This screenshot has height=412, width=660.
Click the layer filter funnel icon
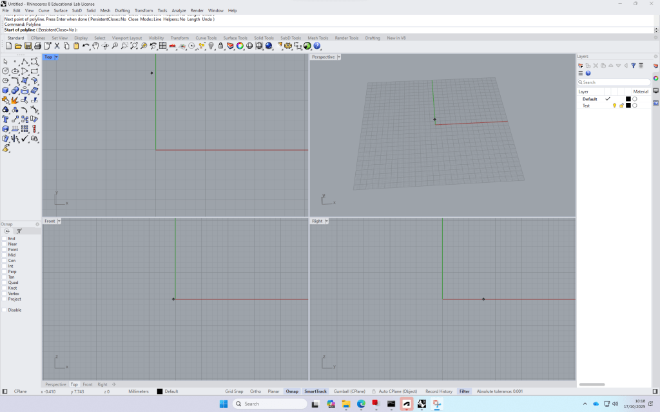point(633,66)
